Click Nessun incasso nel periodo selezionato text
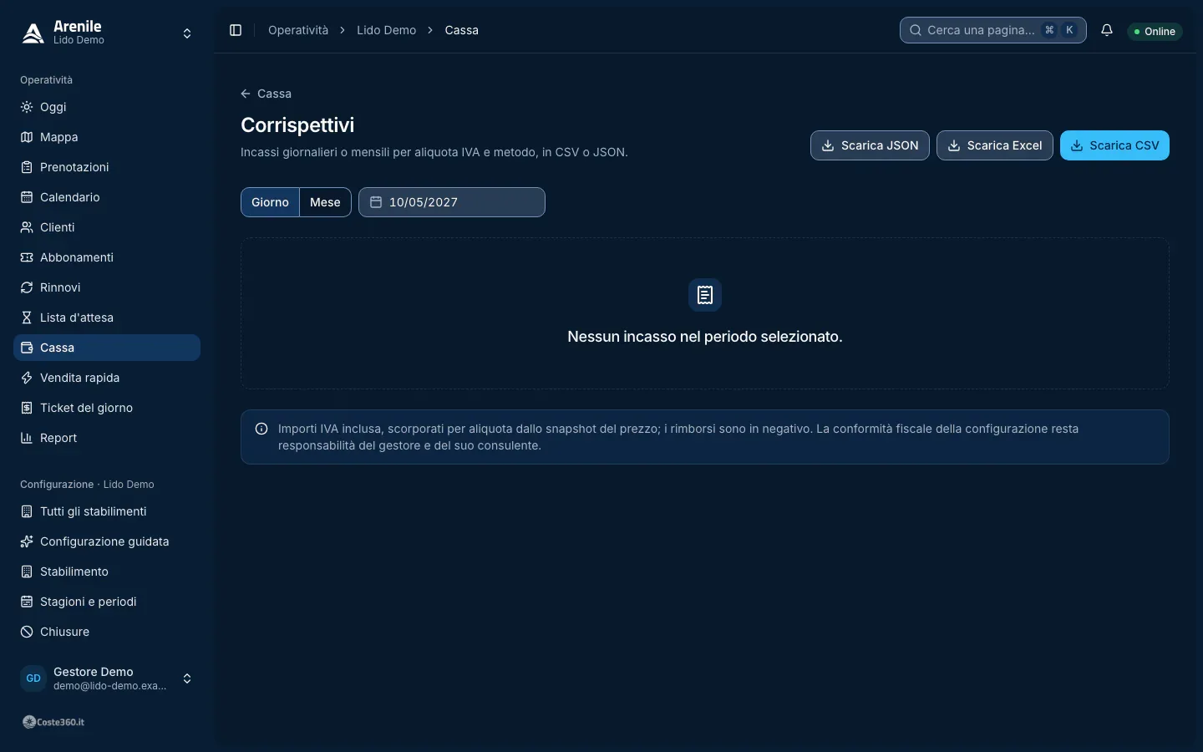The image size is (1203, 752). click(705, 337)
